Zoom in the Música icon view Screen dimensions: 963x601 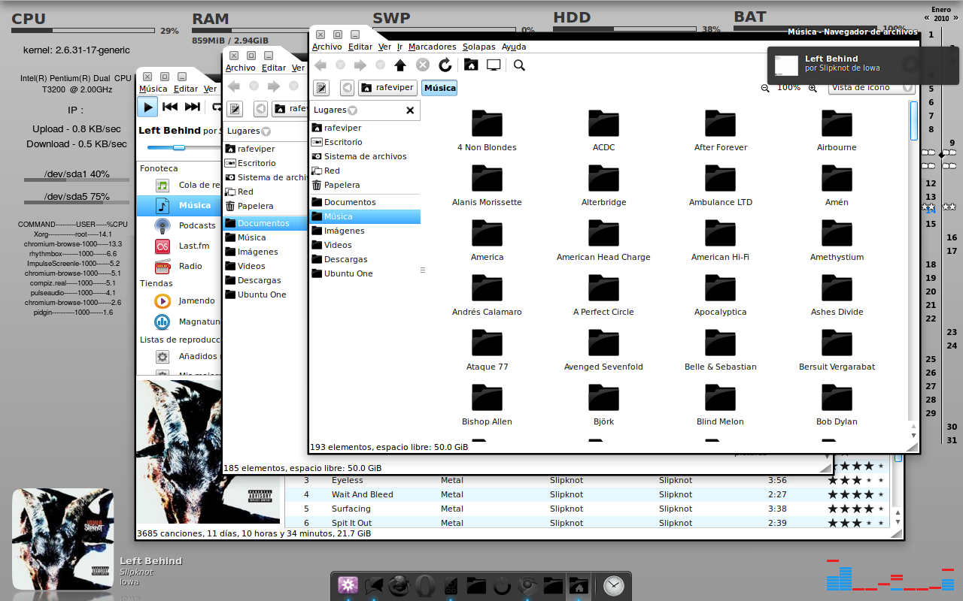pyautogui.click(x=813, y=88)
